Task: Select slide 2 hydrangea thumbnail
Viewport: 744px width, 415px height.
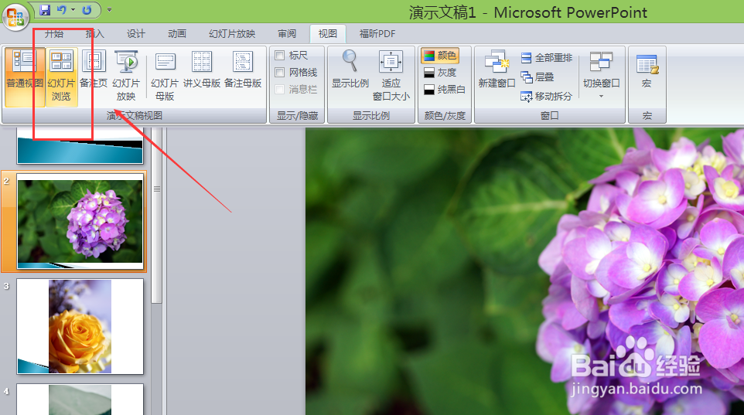Action: 80,222
